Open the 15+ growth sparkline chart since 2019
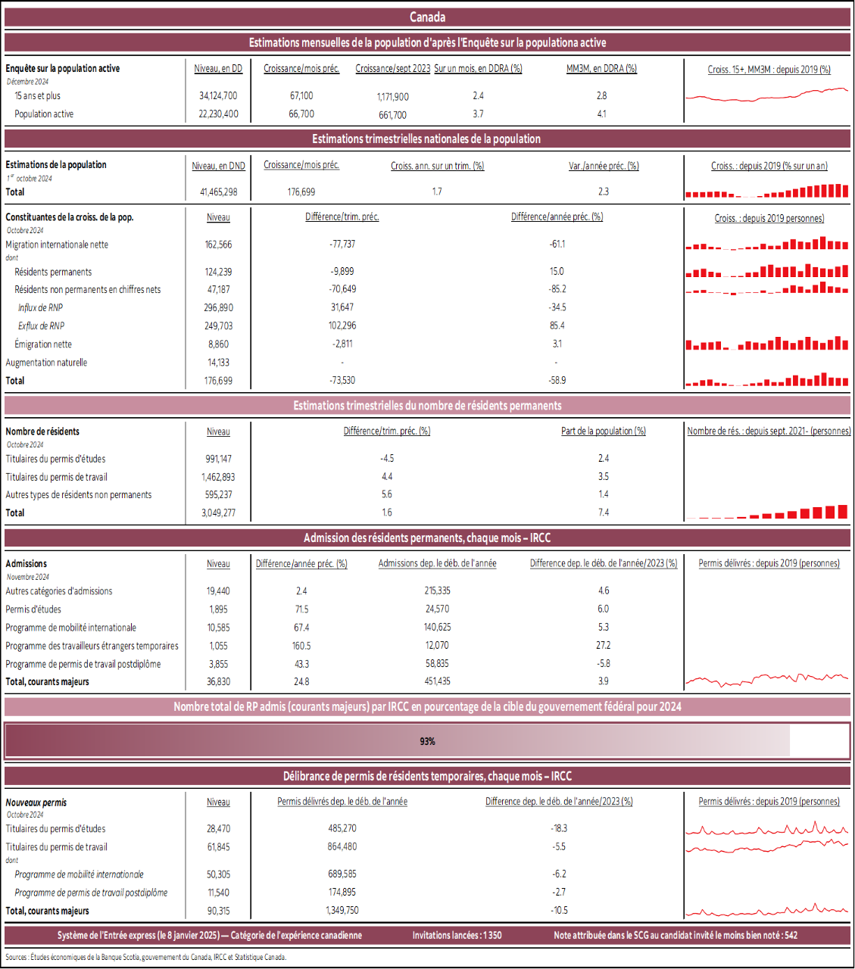Image resolution: width=855 pixels, height=969 pixels. click(x=767, y=95)
